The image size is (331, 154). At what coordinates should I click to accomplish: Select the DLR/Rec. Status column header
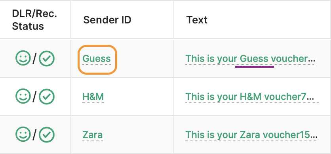34,20
